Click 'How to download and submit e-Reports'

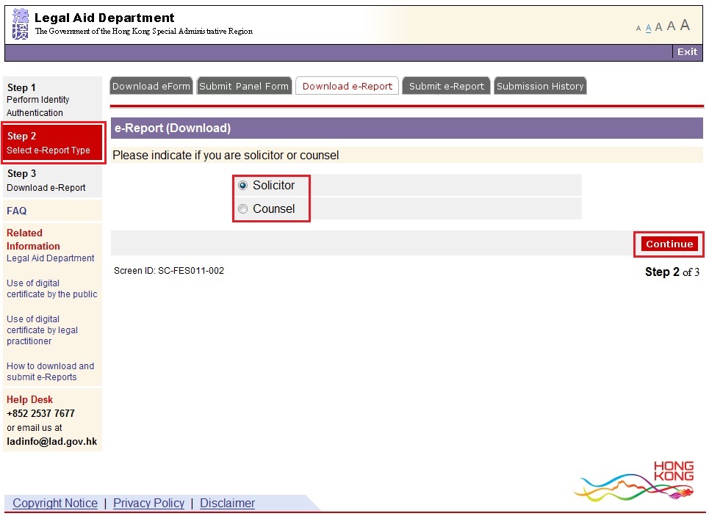[51, 371]
